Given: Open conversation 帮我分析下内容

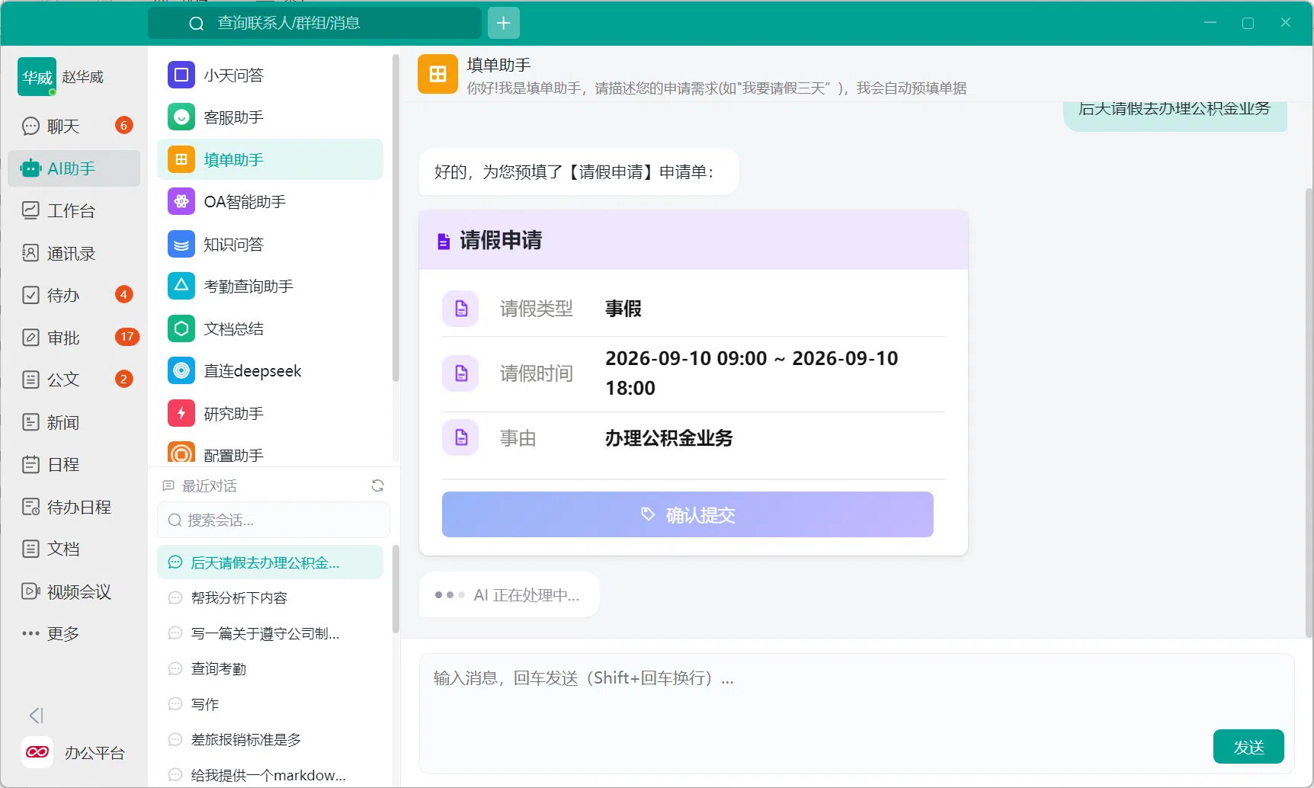Looking at the screenshot, I should click(270, 598).
